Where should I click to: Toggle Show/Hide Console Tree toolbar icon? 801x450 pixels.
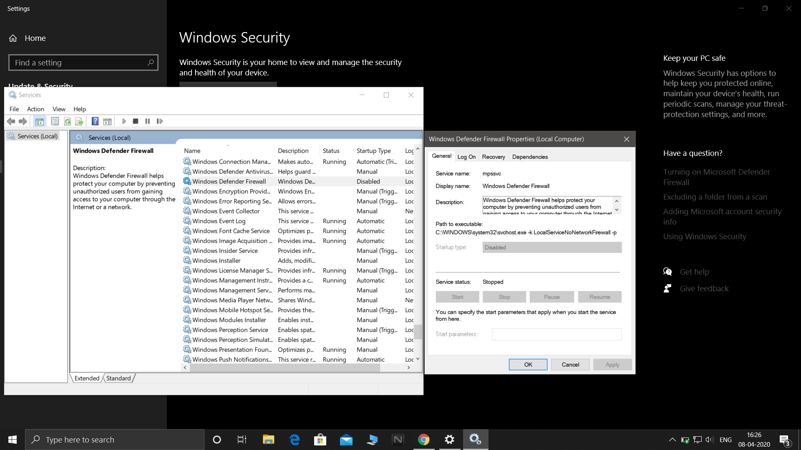pos(40,121)
